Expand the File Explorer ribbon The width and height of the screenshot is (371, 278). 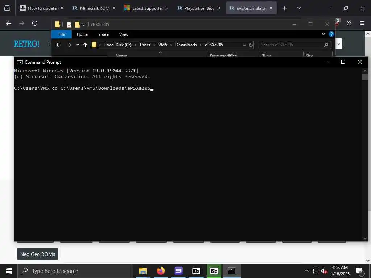pos(324,34)
